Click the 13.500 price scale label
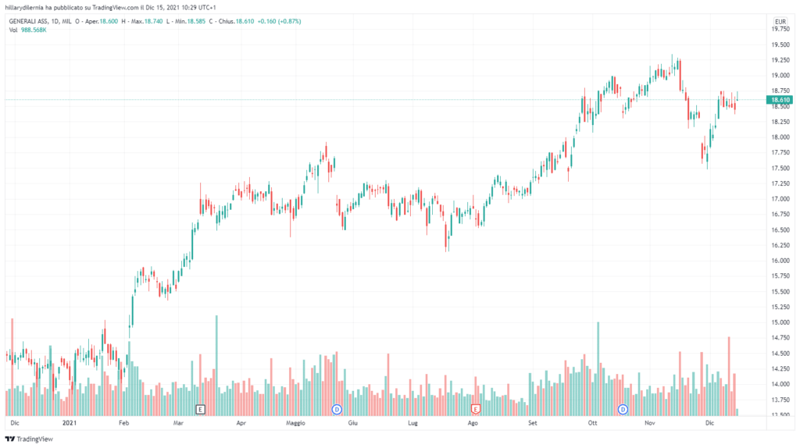 [x=780, y=414]
